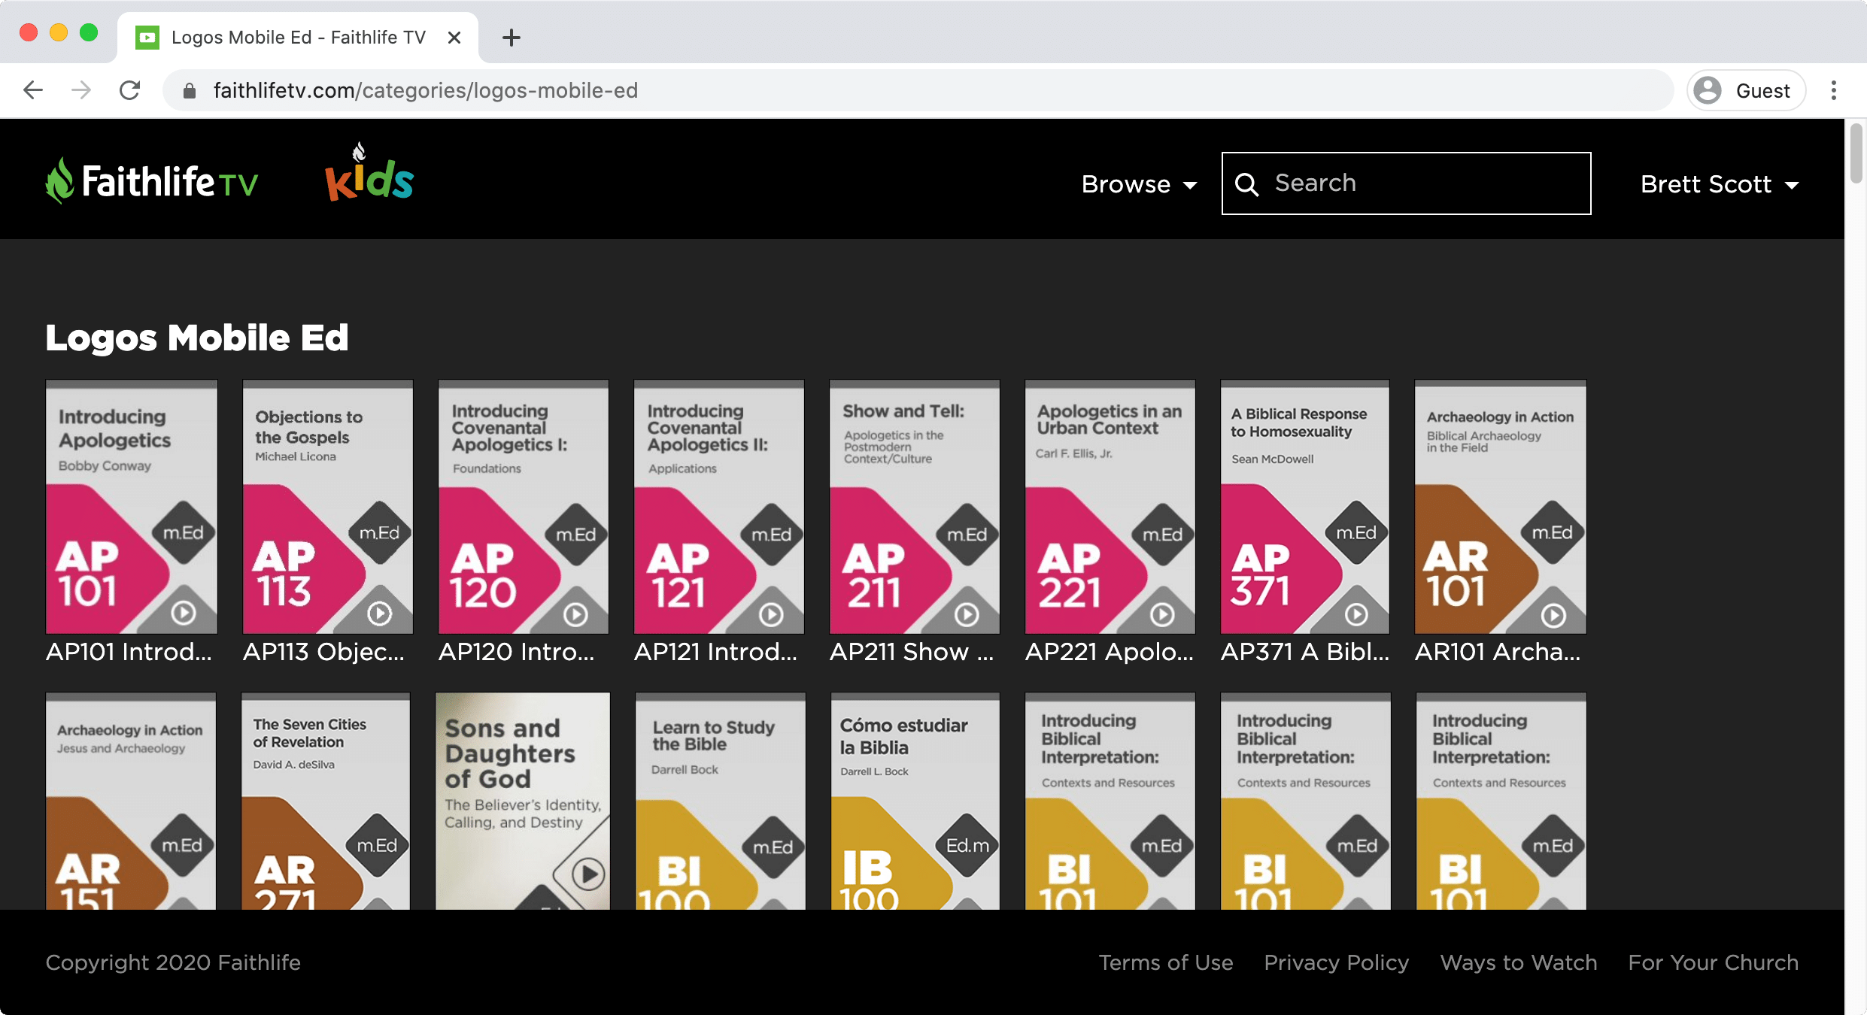
Task: Open AR271 Seven Cities of Revelation thumbnail
Action: click(326, 801)
